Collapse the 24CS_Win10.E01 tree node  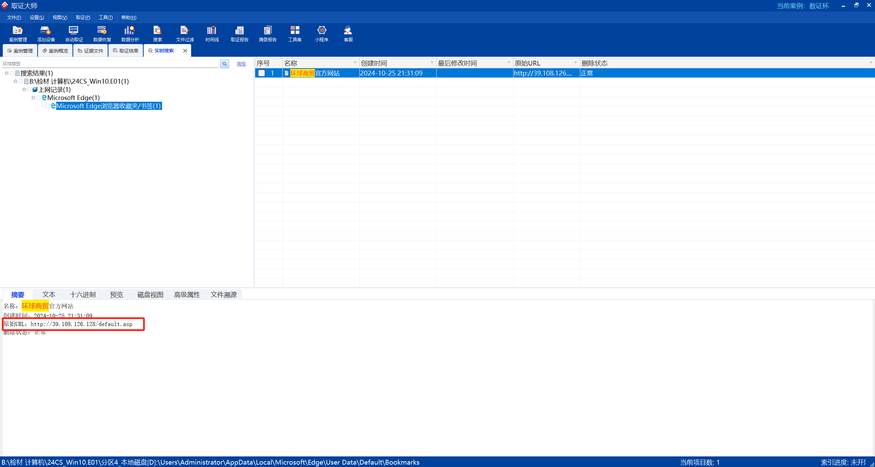15,81
